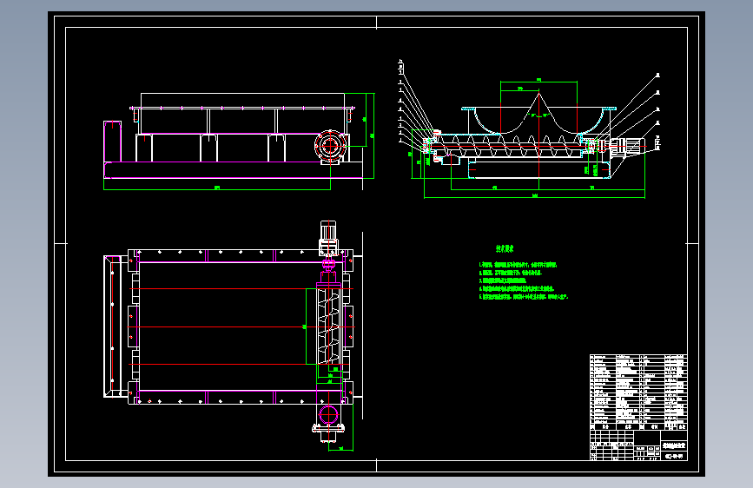Image resolution: width=753 pixels, height=488 pixels.
Task: Select the screw conveyor in the plan view
Action: pyautogui.click(x=329, y=326)
